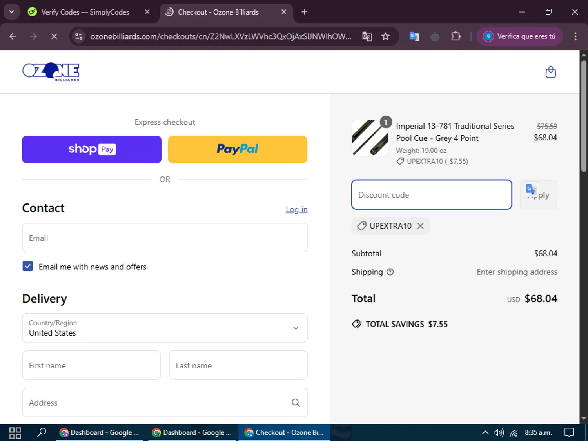
Task: Click the Ozone Billiards logo
Action: (51, 72)
